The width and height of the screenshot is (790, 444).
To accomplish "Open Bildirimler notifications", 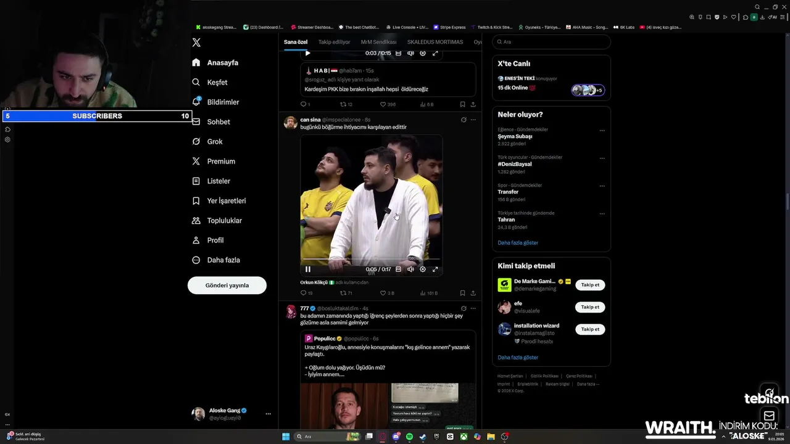I will click(x=215, y=102).
